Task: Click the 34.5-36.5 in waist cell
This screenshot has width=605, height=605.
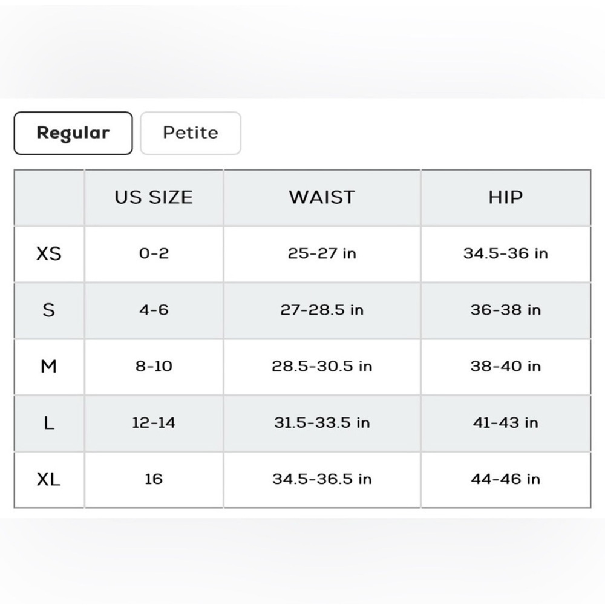Action: [x=322, y=480]
